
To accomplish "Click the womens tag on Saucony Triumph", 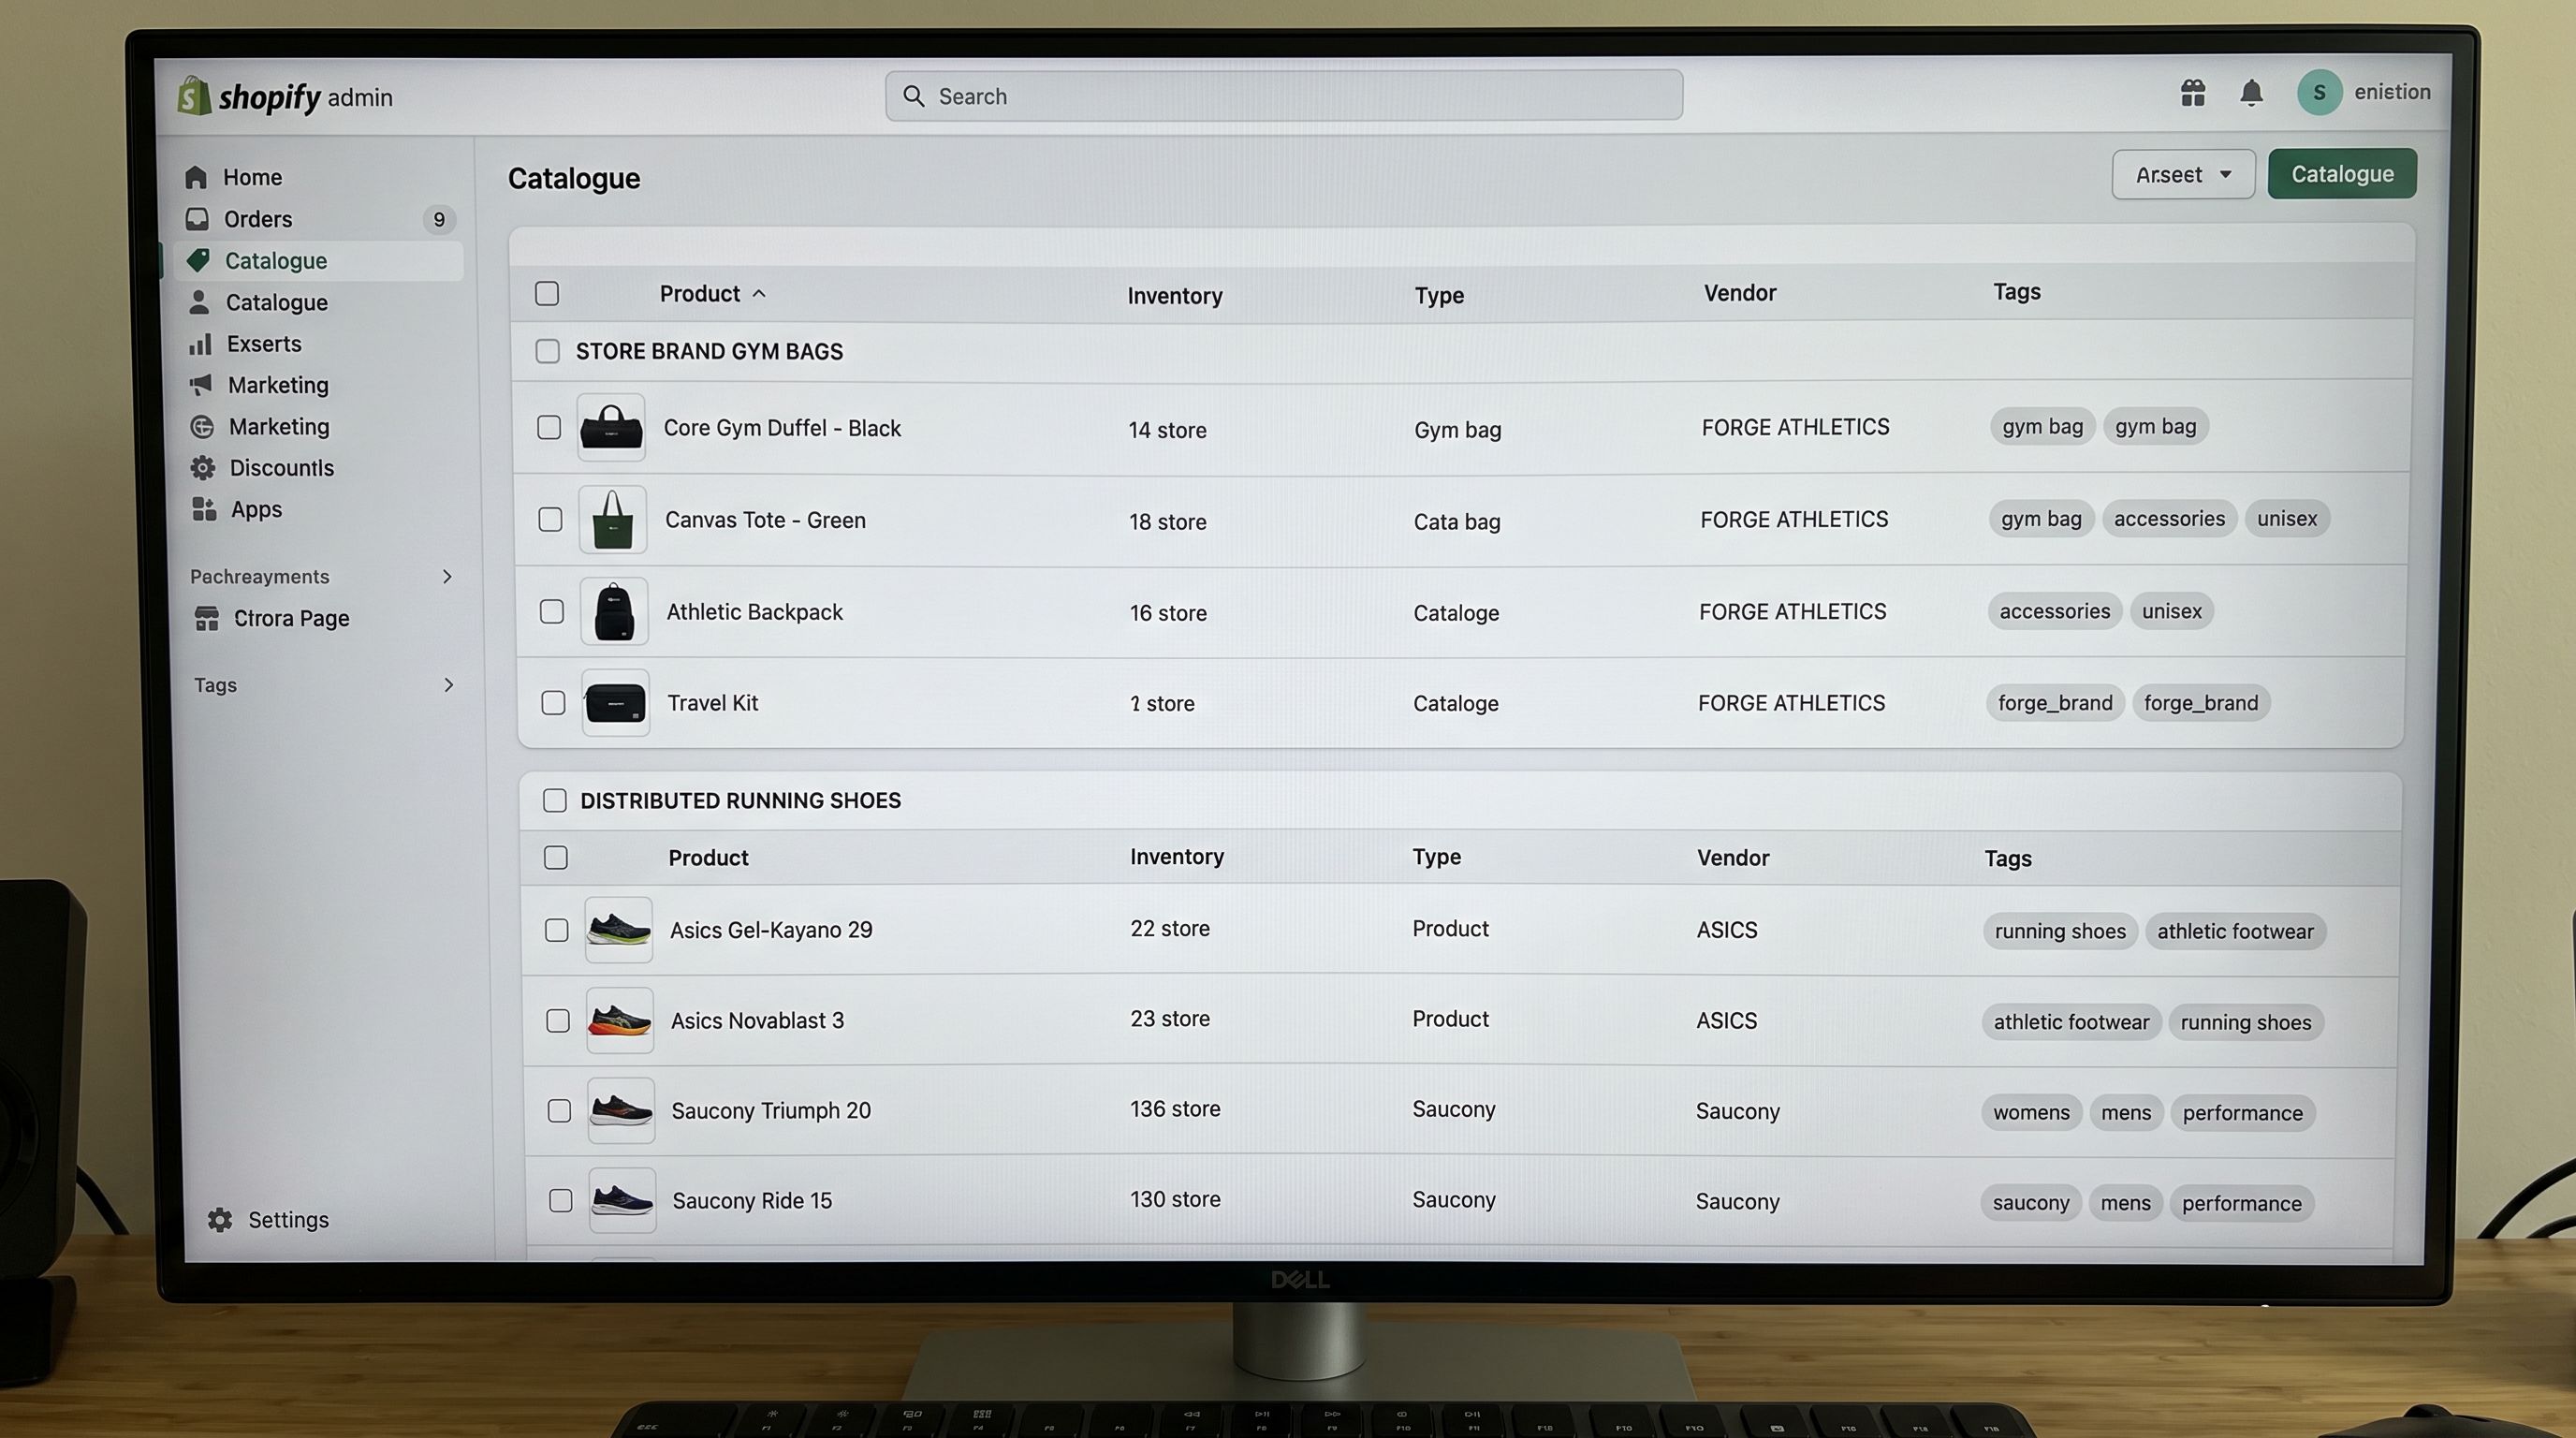I will [2031, 1113].
